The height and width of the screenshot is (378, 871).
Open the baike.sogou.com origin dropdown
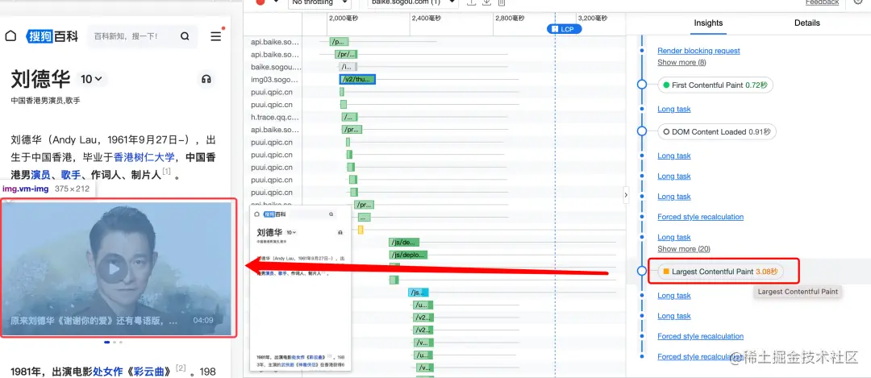coord(413,2)
